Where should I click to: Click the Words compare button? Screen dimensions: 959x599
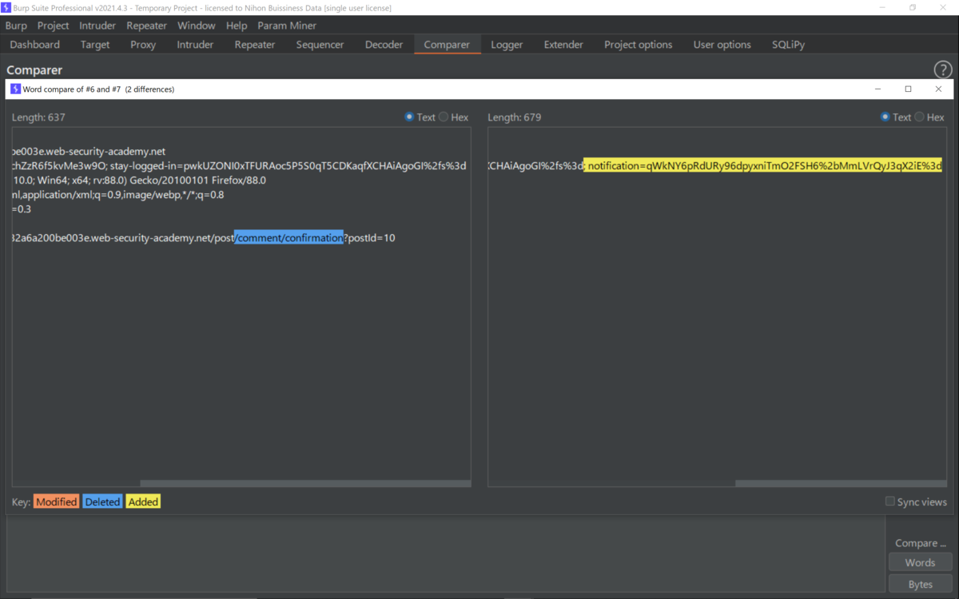point(920,562)
